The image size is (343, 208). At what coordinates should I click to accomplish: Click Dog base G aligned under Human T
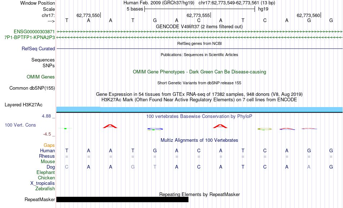pyautogui.click(x=133, y=167)
